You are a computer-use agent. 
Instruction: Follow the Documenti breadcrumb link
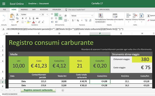(x=44, y=4)
